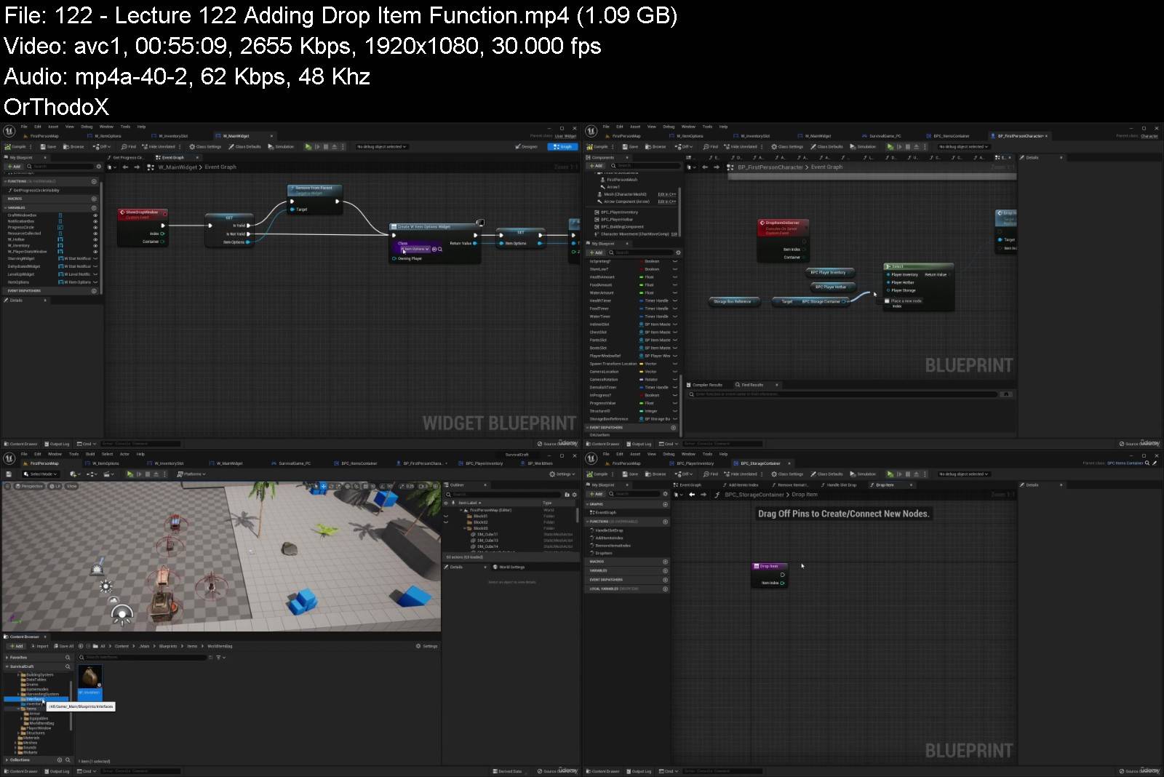Viewport: 1164px width, 777px height.
Task: Save the W_MainWidget blueprint from its toolbar
Action: 48,146
